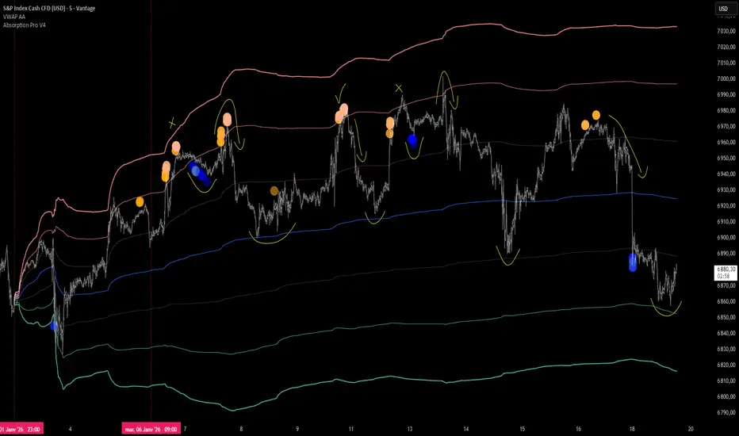Click price axis label 6790,00

(726, 412)
